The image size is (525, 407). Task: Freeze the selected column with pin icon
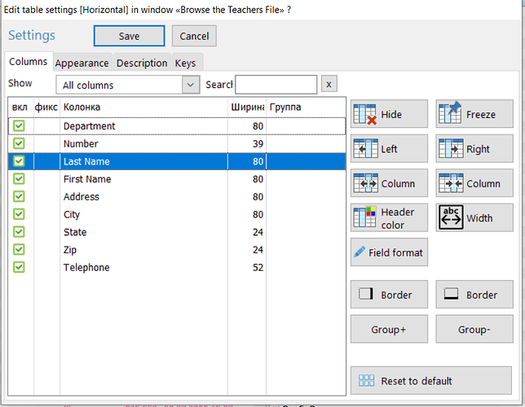point(474,114)
